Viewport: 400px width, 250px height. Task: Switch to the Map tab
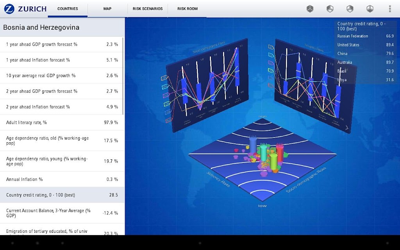coord(107,9)
